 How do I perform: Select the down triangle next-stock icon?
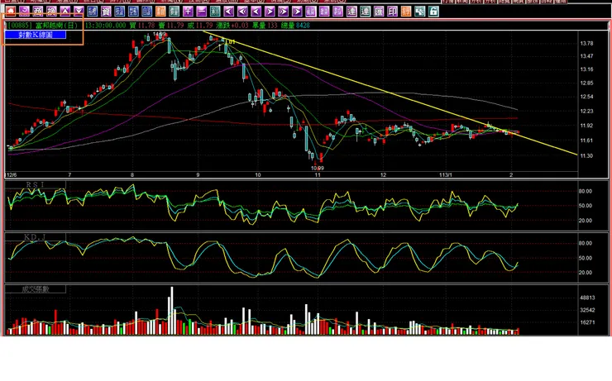(79, 12)
